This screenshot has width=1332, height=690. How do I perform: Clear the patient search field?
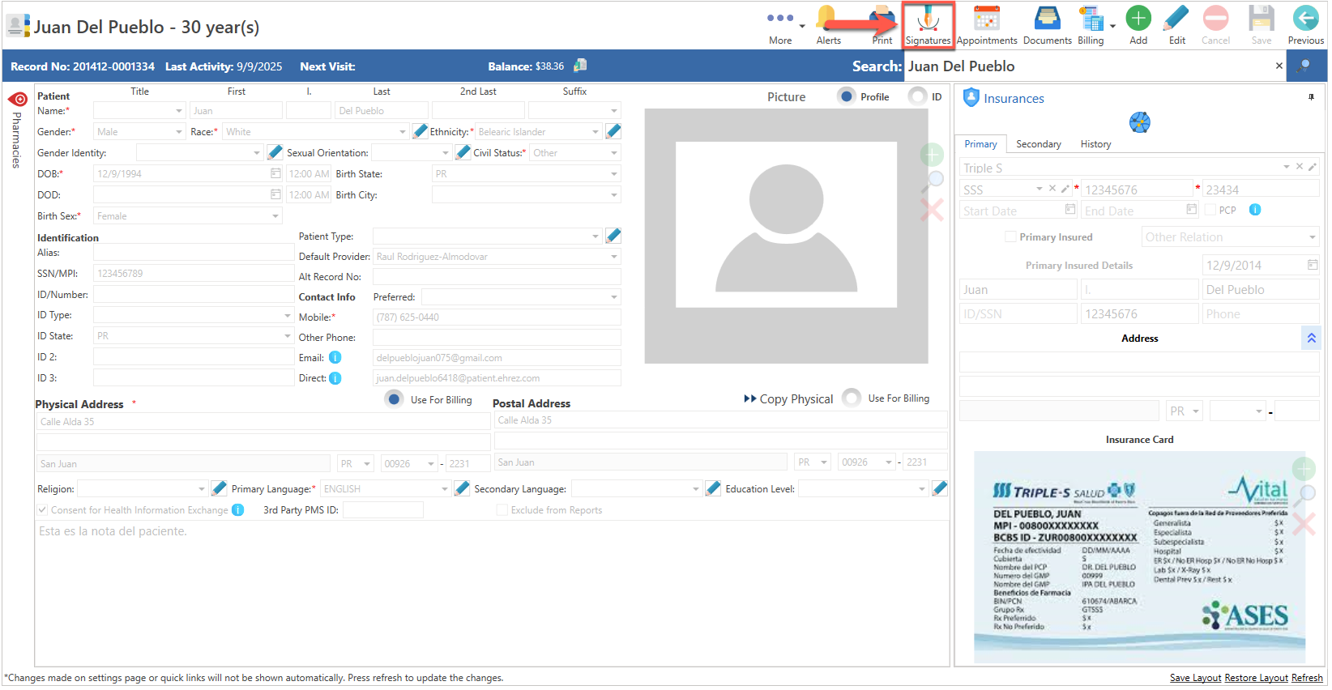(x=1279, y=66)
